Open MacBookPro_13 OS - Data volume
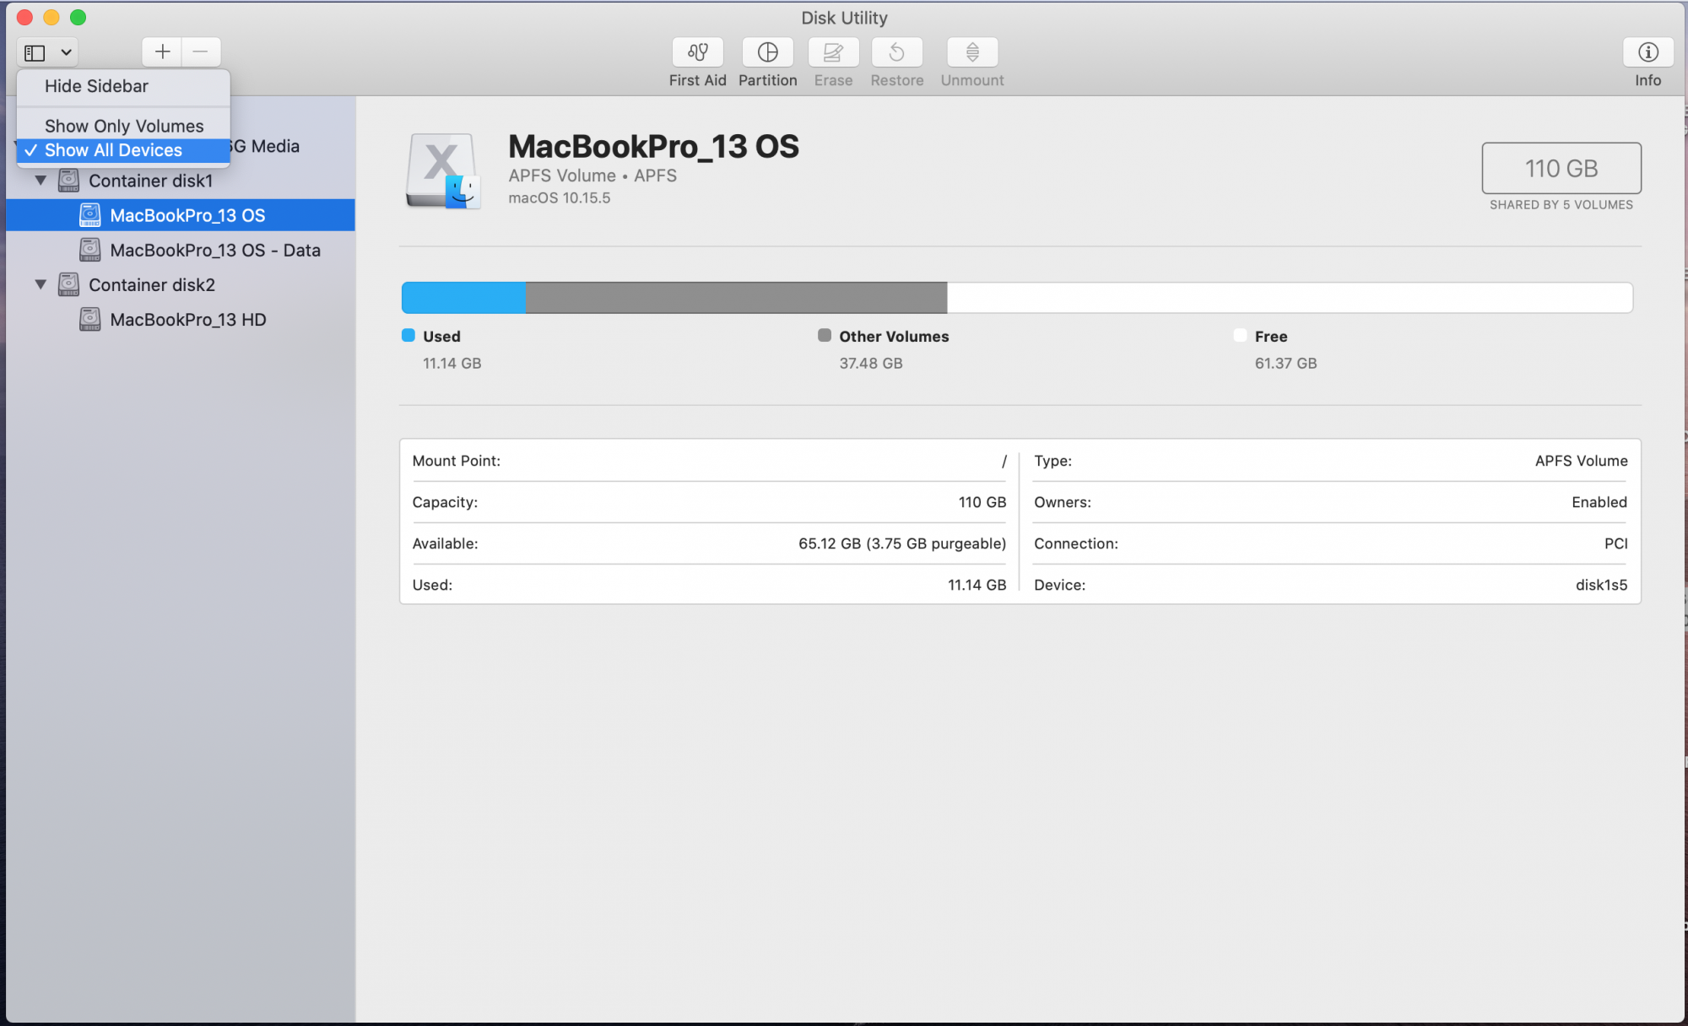 [x=216, y=250]
